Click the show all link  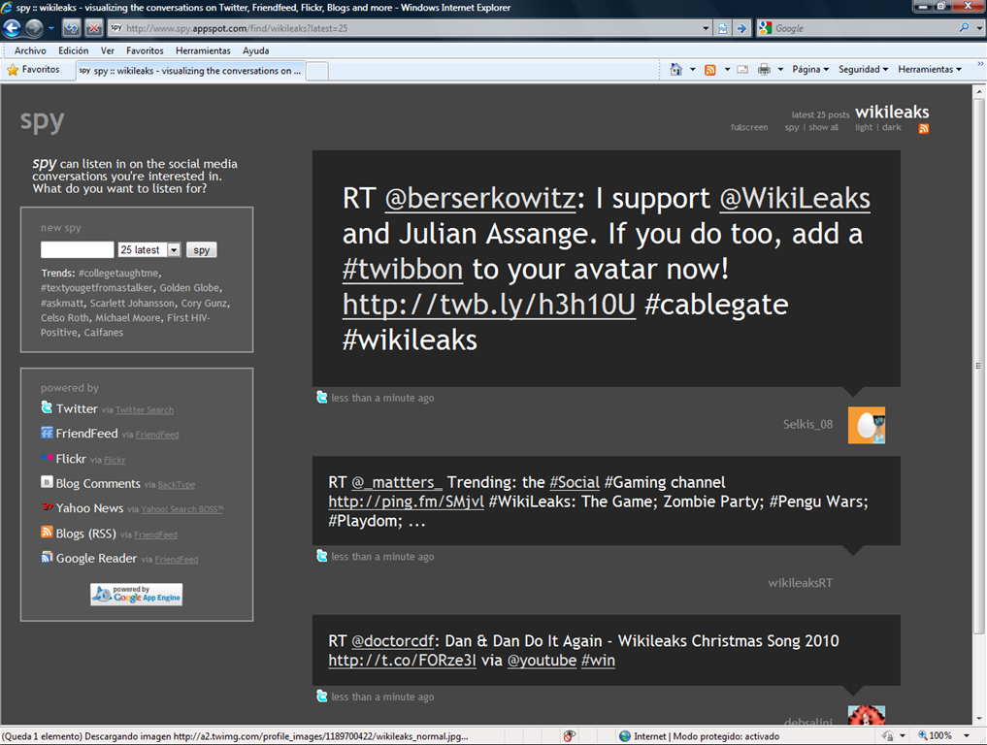823,127
